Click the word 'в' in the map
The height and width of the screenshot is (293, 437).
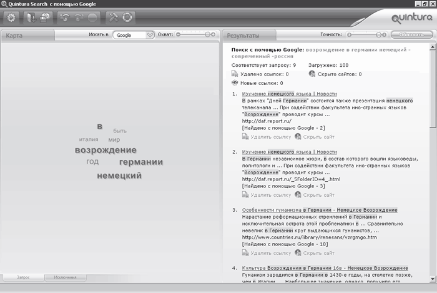coord(99,126)
